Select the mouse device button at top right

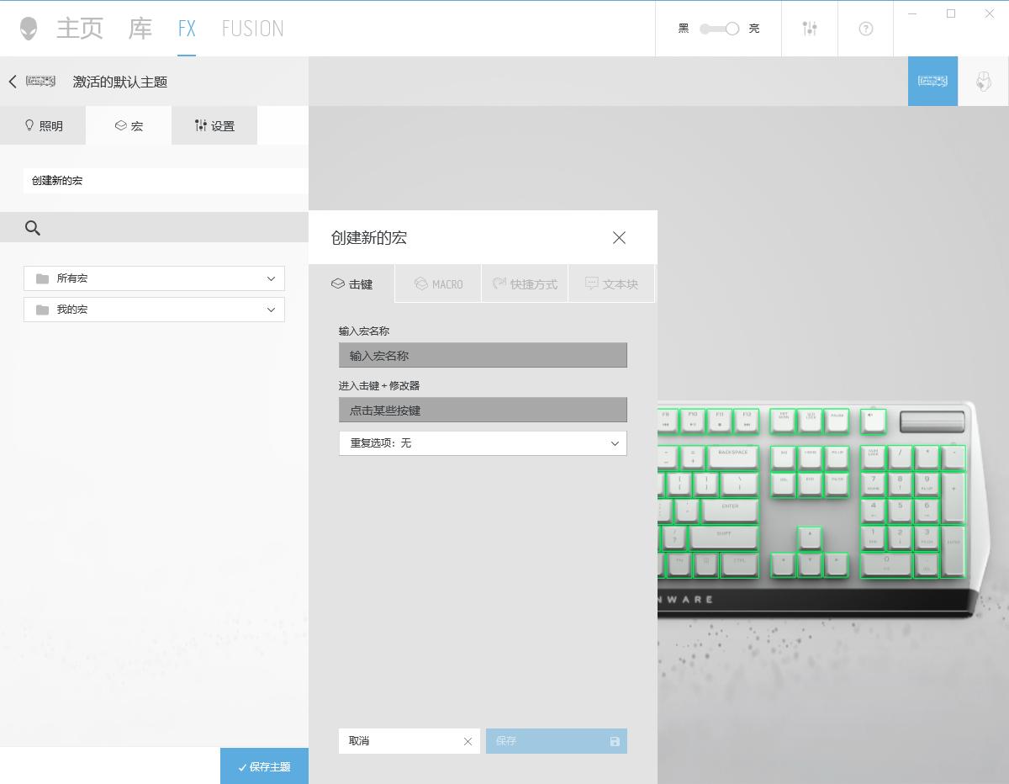[983, 81]
